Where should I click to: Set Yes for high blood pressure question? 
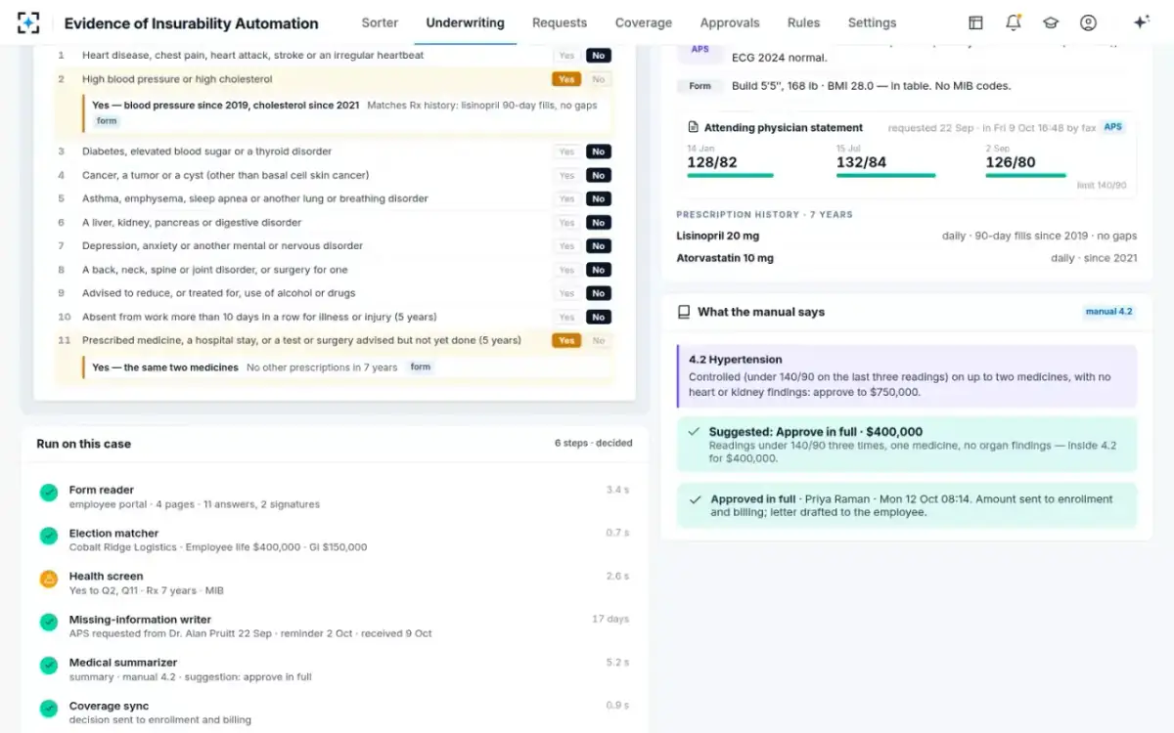tap(566, 79)
